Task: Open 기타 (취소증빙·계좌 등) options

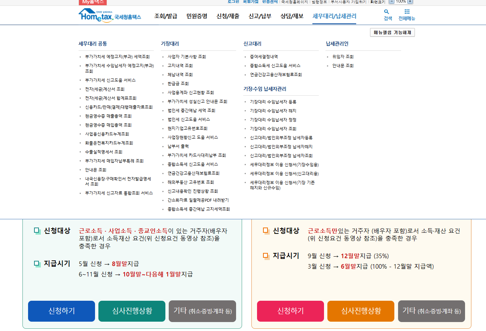Action: 202,311
